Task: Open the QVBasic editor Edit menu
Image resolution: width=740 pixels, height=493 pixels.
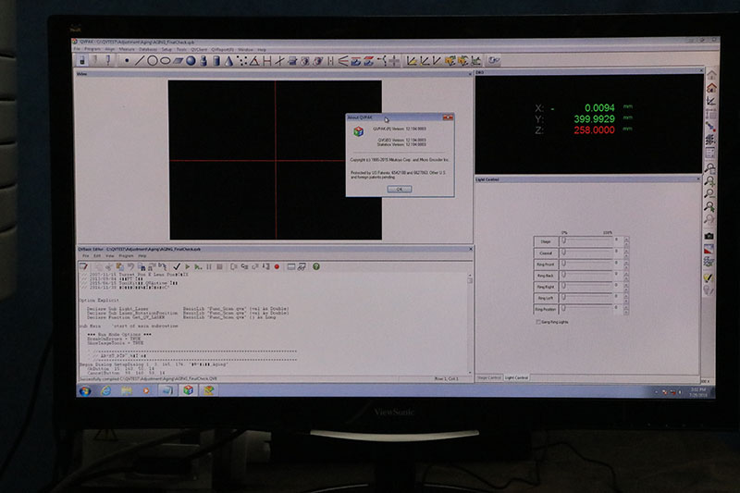Action: (x=97, y=255)
